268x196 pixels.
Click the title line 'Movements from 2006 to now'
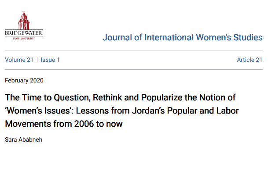pyautogui.click(x=64, y=124)
